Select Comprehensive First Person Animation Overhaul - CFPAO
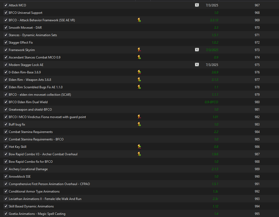This screenshot has width=279, height=217. [x=49, y=184]
